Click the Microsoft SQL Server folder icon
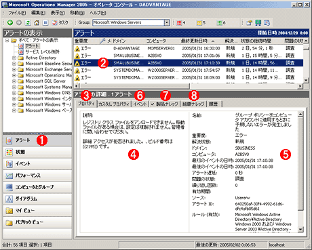 coord(21,81)
